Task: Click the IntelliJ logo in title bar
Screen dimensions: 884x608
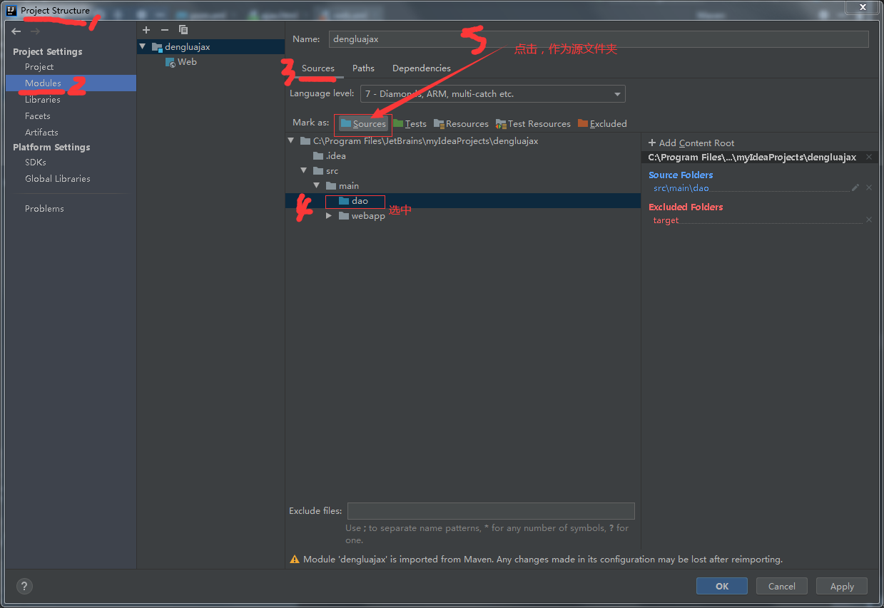Action: 11,11
